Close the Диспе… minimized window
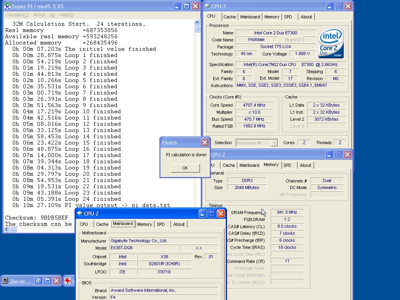 (x=57, y=281)
